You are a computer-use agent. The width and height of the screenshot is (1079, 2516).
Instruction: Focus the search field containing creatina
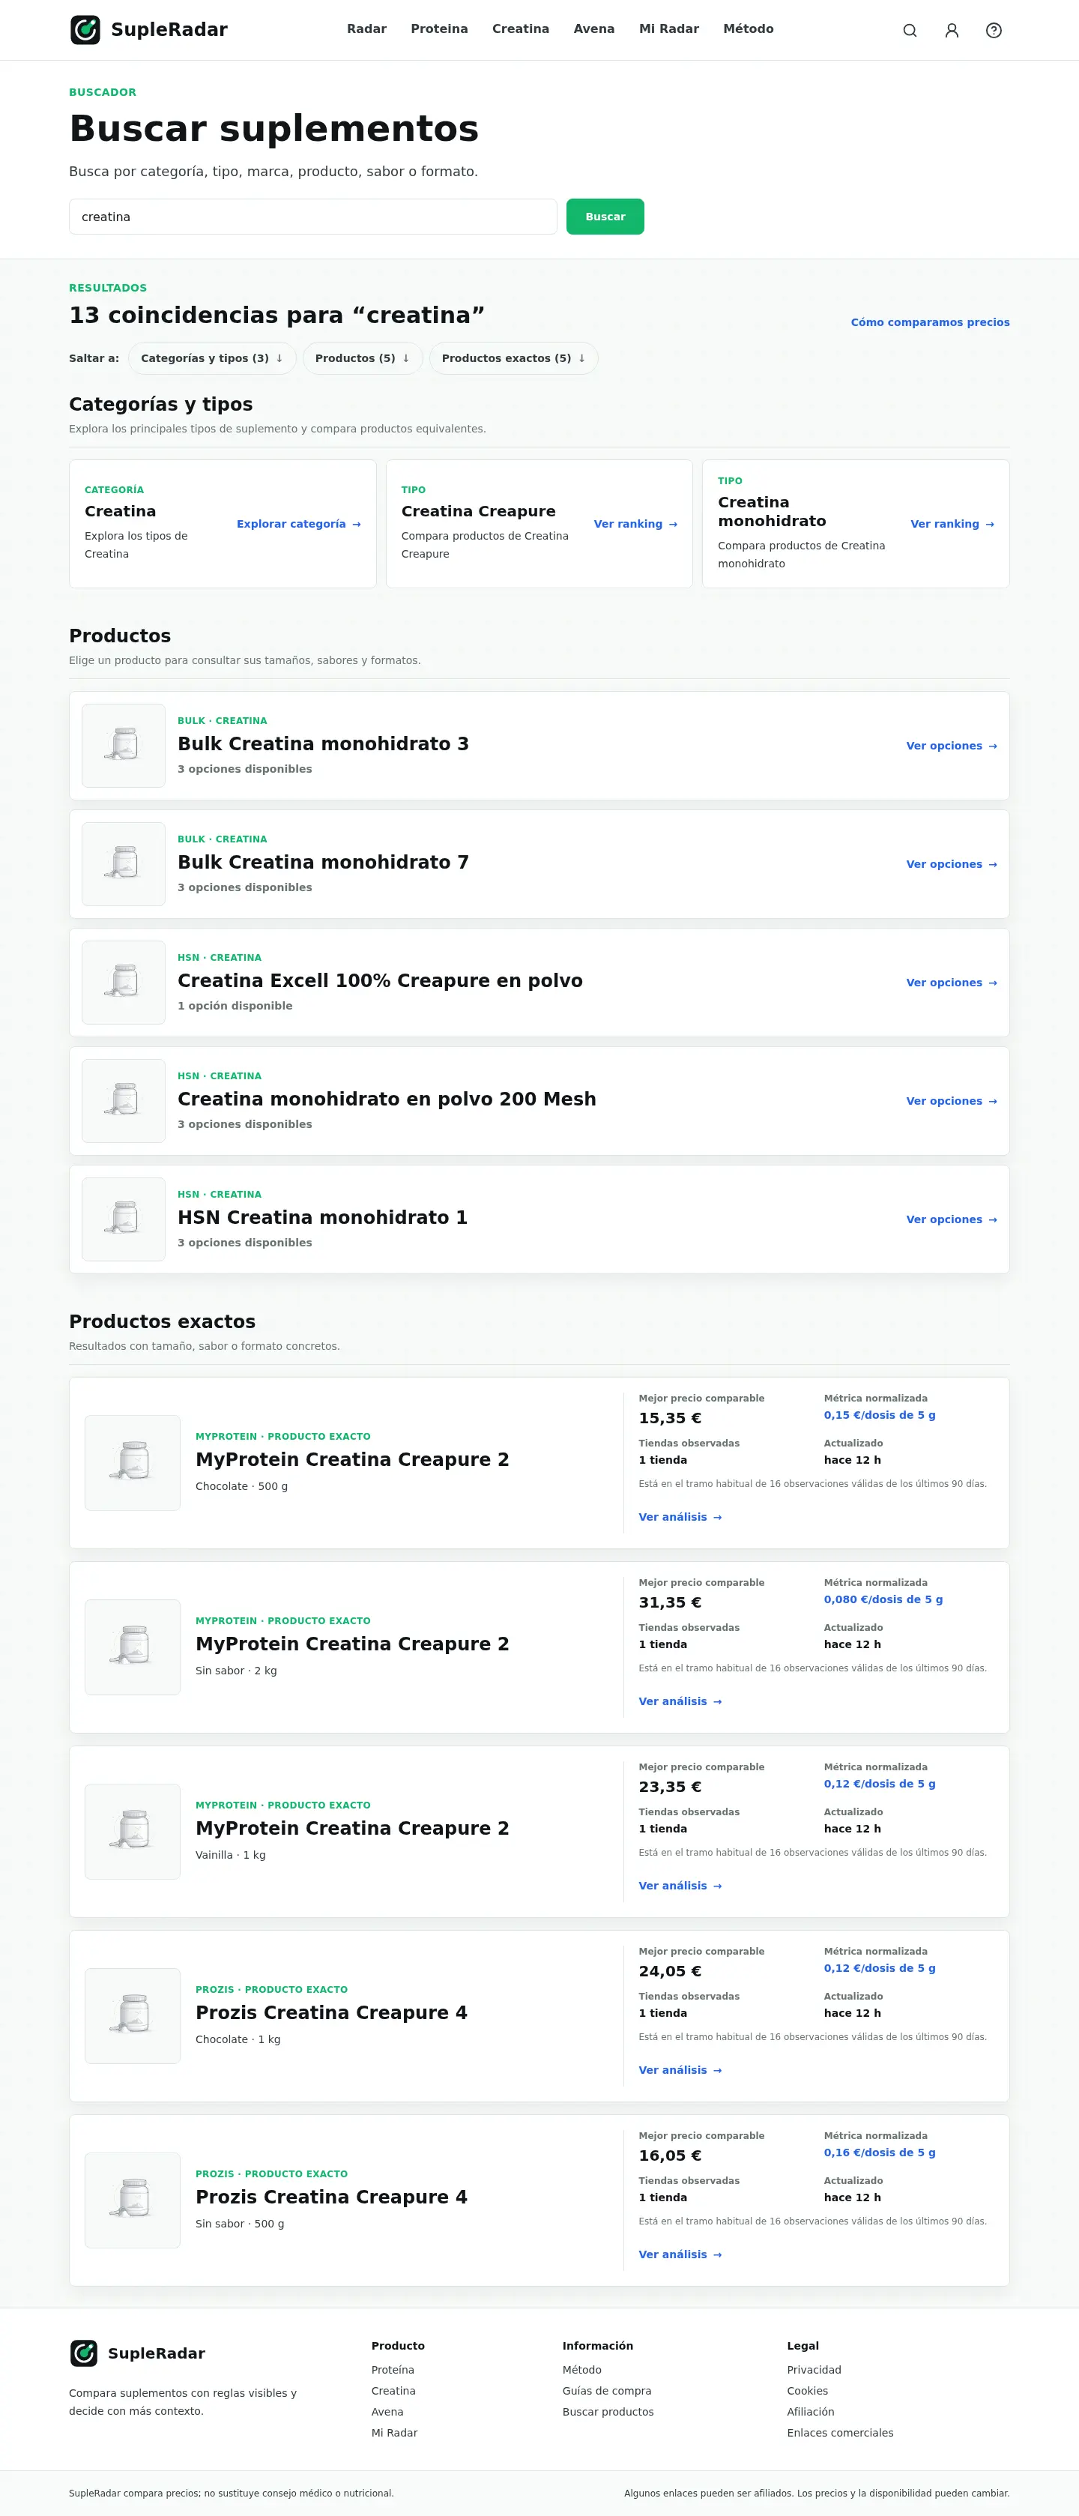tap(312, 217)
